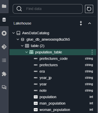Click ABC type icon beside note
98x113 pixels.
pyautogui.click(x=36, y=91)
